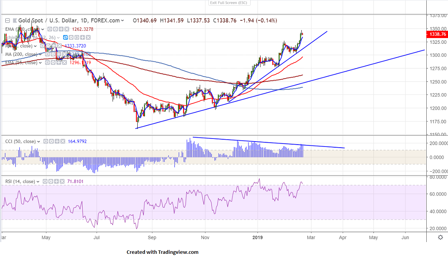448x258 pixels.
Task: Collapse the indicator legend with minus box
Action: coord(8,21)
